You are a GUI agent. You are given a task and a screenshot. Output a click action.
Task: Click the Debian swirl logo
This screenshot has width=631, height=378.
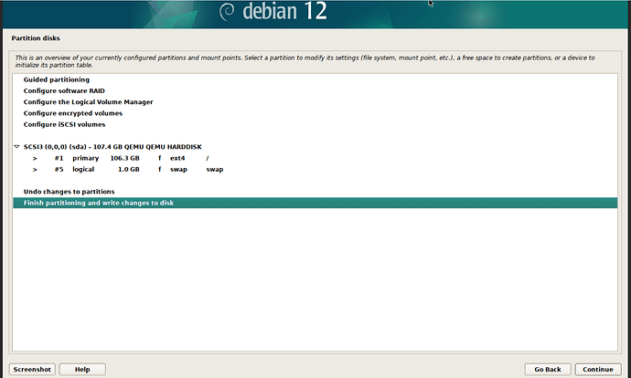(227, 12)
